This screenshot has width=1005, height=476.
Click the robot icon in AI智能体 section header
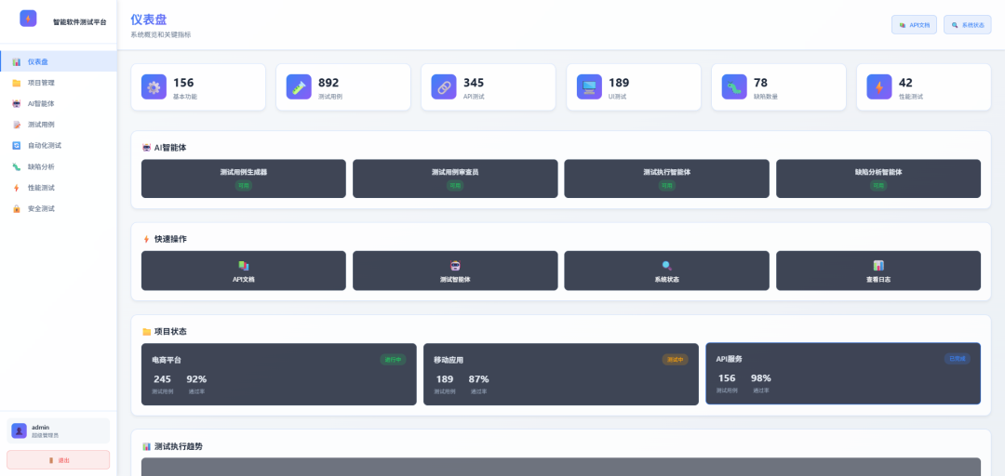[146, 148]
